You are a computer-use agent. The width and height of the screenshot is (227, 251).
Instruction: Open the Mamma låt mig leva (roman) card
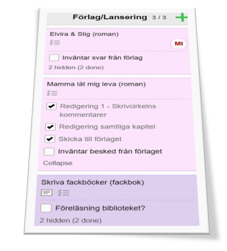pyautogui.click(x=96, y=84)
